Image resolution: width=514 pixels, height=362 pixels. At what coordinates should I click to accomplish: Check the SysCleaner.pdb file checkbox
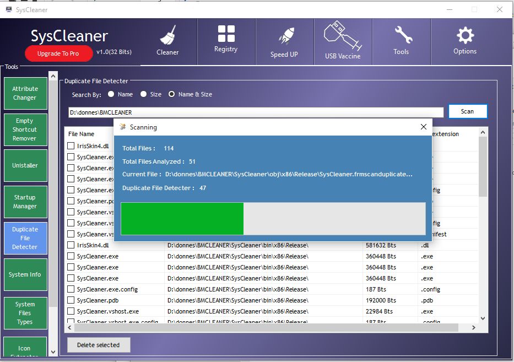tap(71, 300)
